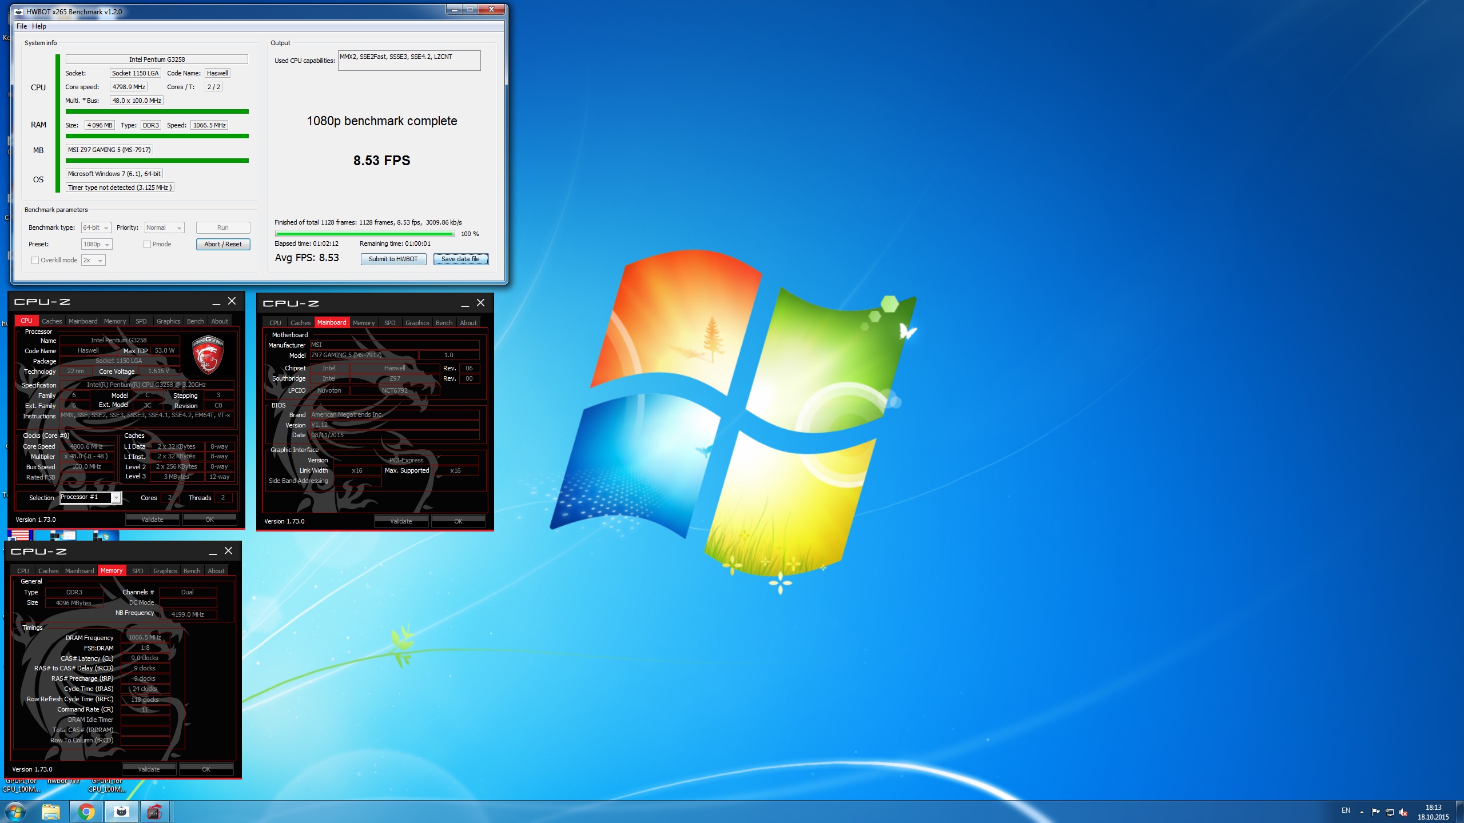Open Google Chrome from the taskbar
The height and width of the screenshot is (823, 1464).
coord(86,812)
